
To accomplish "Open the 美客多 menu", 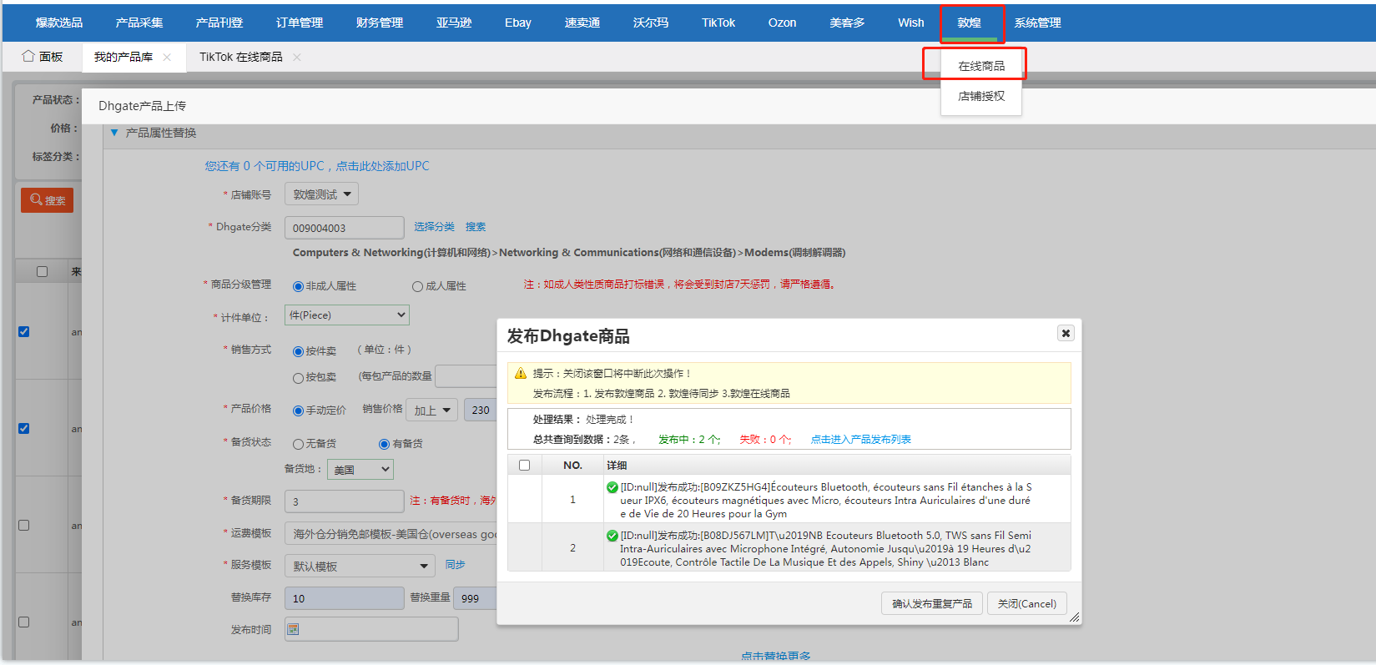I will [x=847, y=23].
